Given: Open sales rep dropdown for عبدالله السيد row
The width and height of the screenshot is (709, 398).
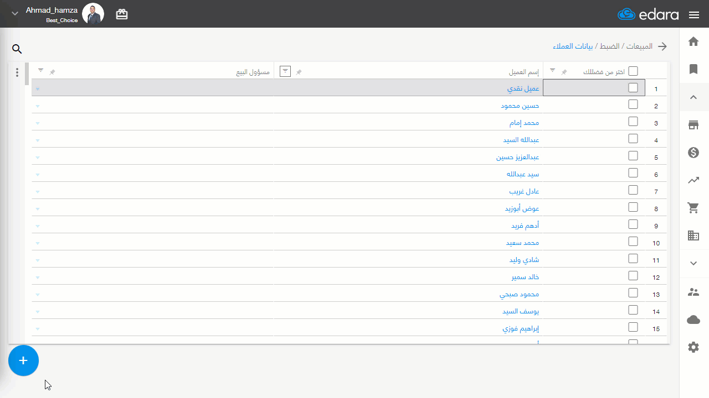Looking at the screenshot, I should click(x=38, y=140).
